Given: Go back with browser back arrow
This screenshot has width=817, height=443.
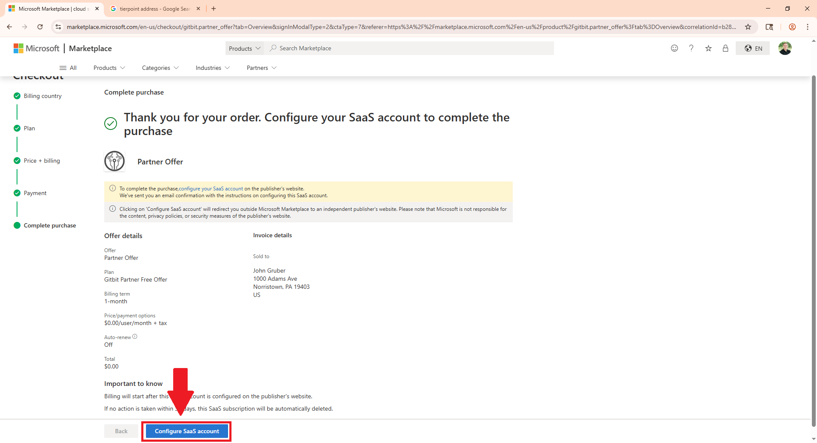Looking at the screenshot, I should (9, 27).
